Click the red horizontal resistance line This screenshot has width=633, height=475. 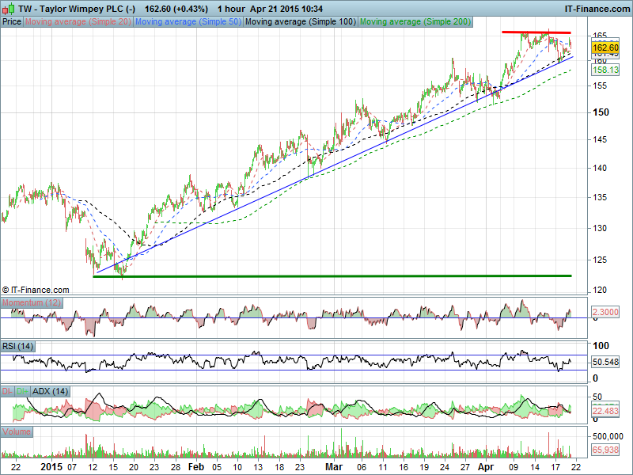pos(536,32)
